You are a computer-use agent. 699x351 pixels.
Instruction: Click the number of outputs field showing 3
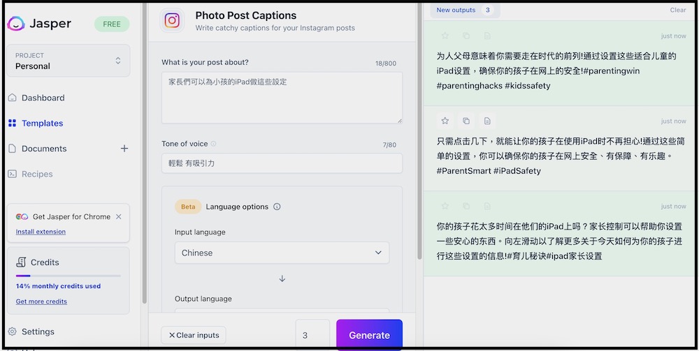click(312, 335)
